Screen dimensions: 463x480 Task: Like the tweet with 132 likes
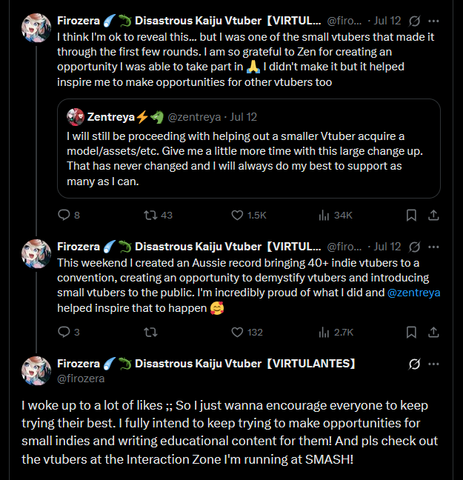click(238, 332)
